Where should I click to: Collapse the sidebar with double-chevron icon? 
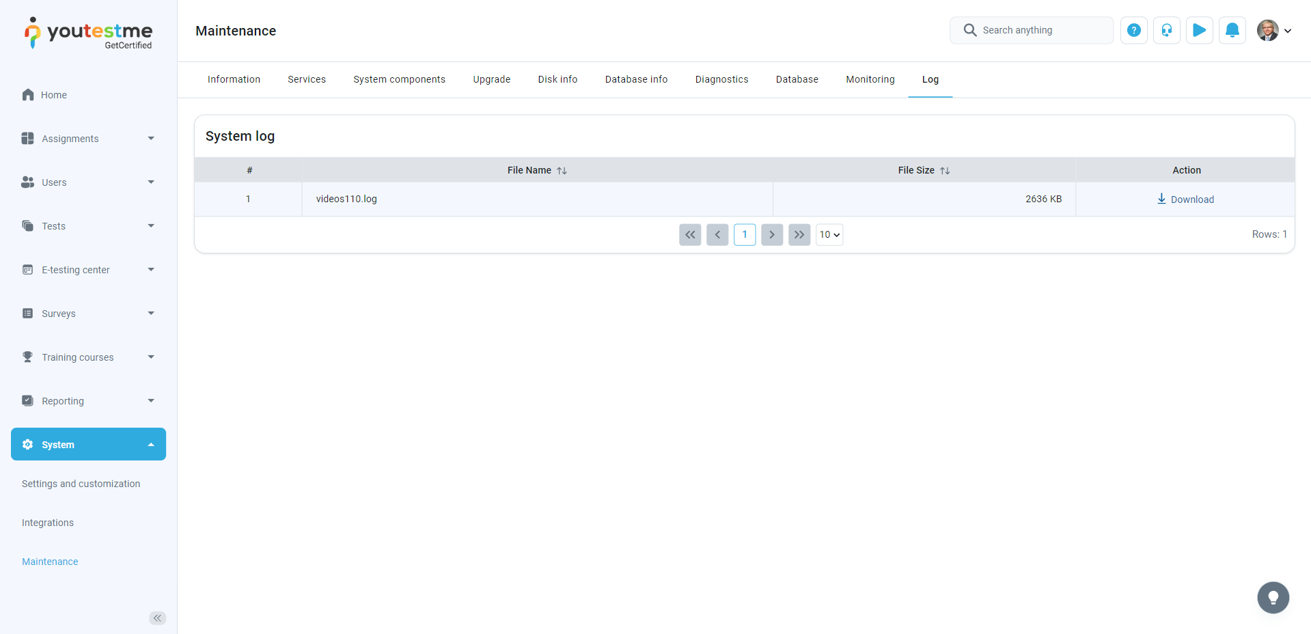(157, 618)
